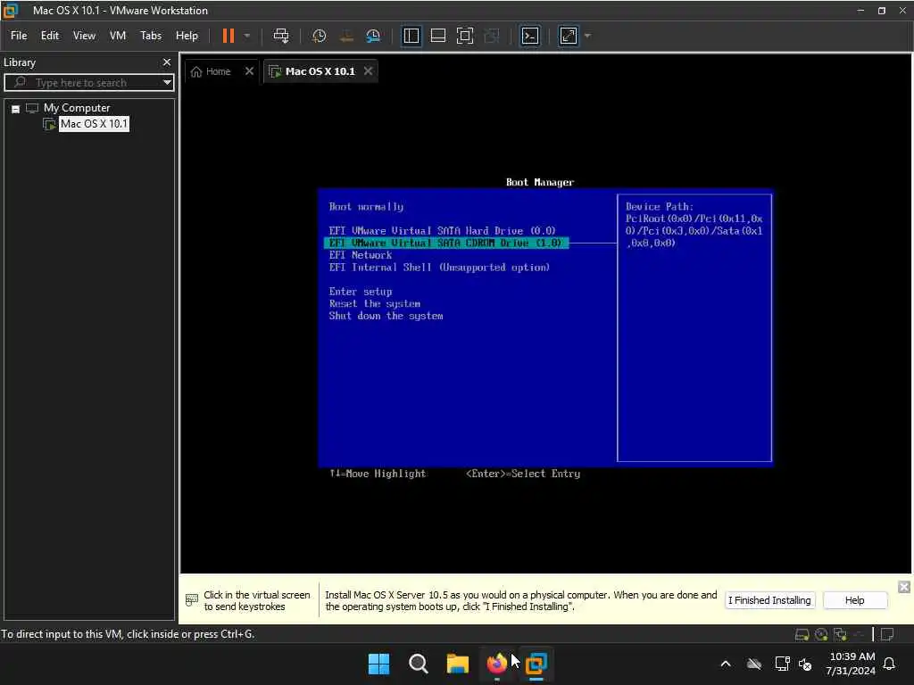914x685 pixels.
Task: Close the Mac OS X 10.1 tab
Action: pos(368,71)
